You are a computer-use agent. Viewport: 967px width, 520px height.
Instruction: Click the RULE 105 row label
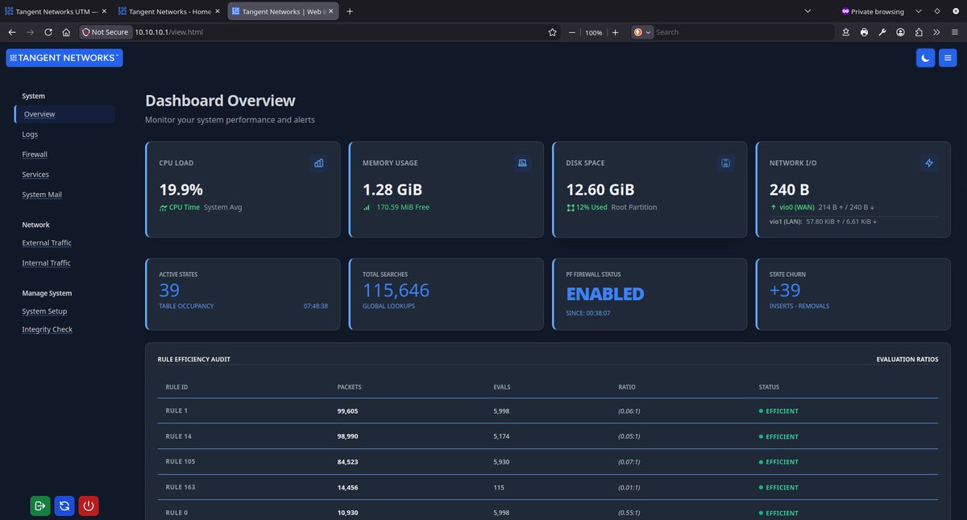tap(181, 462)
